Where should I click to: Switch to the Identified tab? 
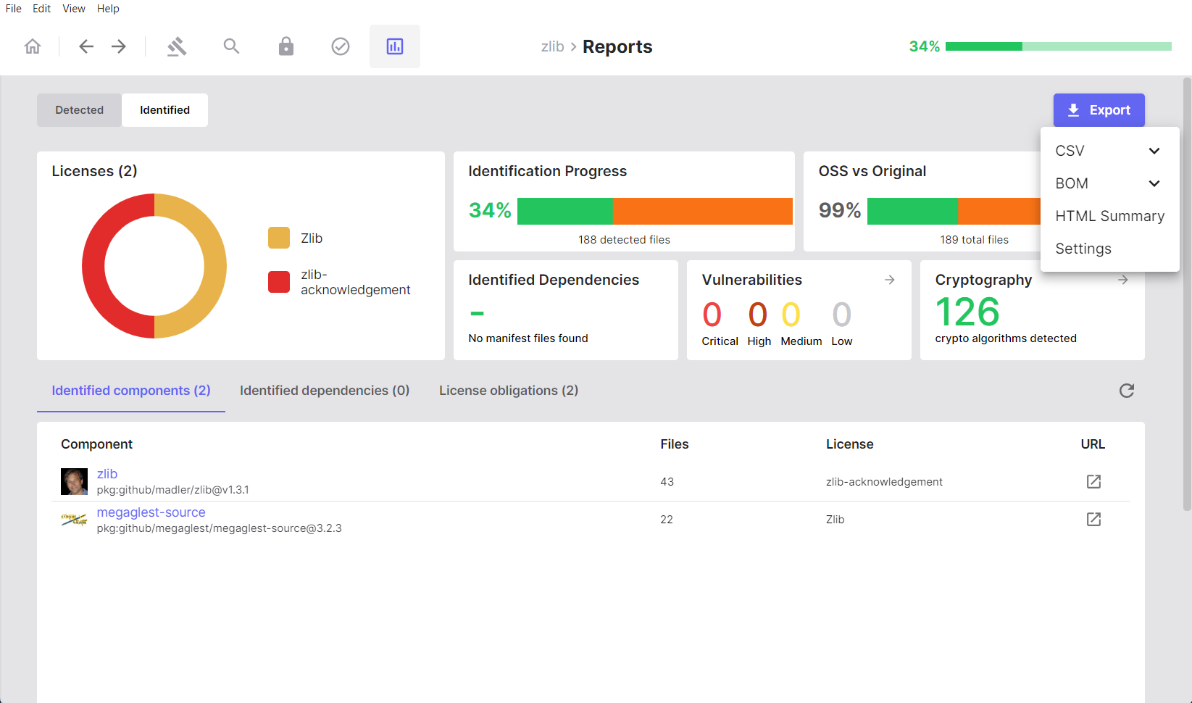coord(165,110)
